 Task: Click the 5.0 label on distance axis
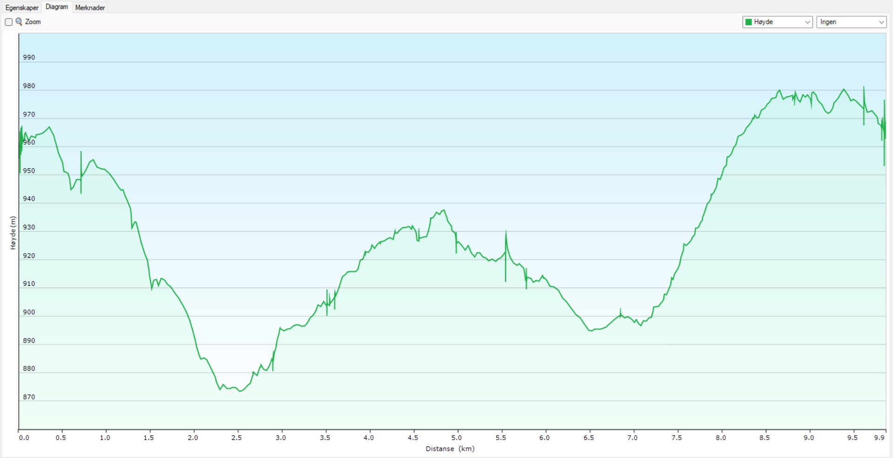click(457, 438)
